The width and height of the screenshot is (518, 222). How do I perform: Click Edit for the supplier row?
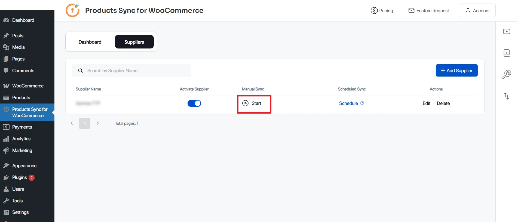point(426,103)
